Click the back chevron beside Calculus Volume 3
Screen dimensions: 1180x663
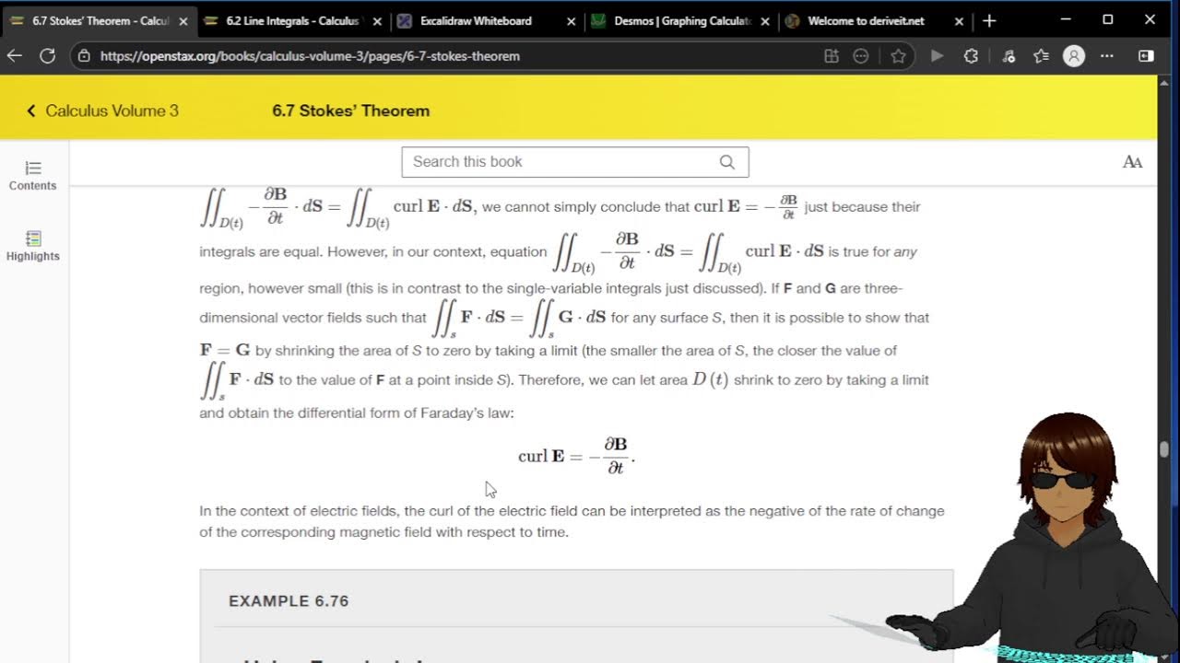30,110
